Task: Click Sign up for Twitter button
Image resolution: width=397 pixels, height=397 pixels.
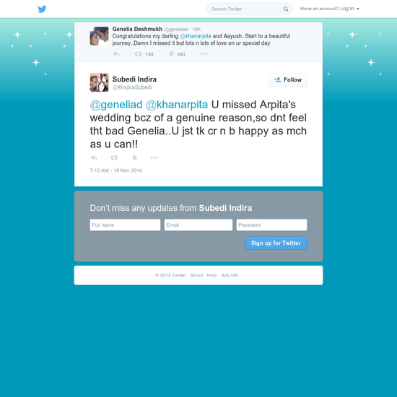Action: click(276, 243)
